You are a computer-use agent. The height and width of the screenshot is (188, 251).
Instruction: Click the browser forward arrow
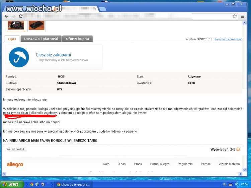[x=14, y=16]
